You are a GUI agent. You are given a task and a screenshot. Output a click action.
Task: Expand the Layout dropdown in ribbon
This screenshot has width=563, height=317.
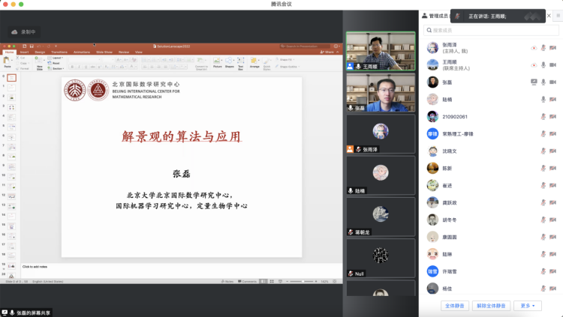[x=57, y=58]
